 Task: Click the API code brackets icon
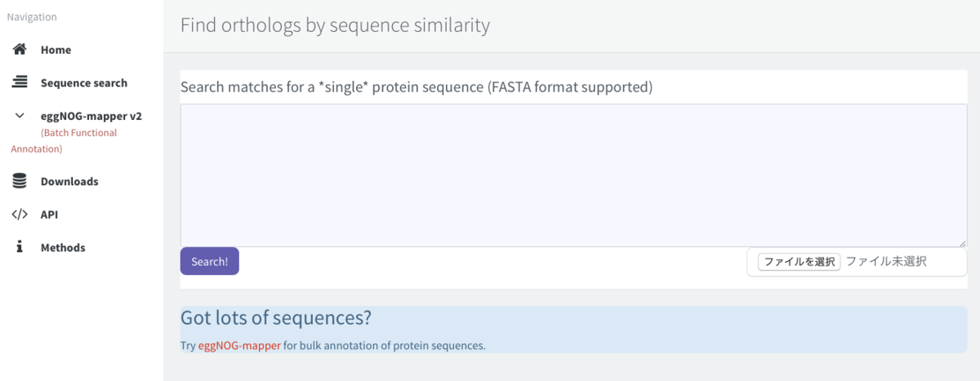(x=20, y=215)
